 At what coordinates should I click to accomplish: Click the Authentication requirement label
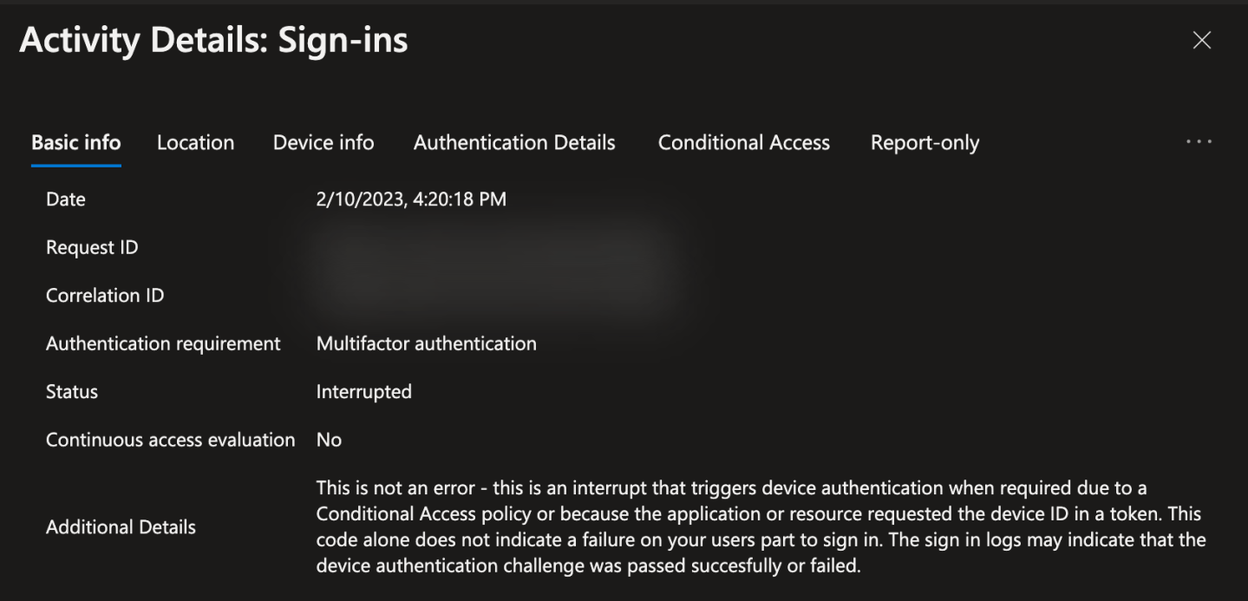[163, 343]
